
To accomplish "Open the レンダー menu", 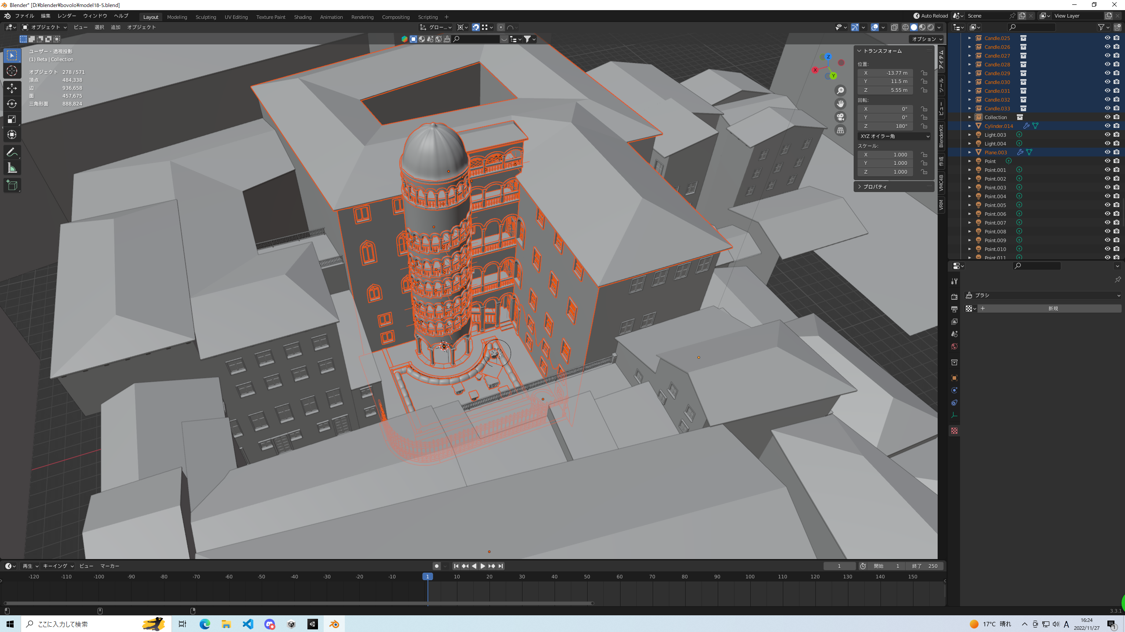I will coord(66,16).
